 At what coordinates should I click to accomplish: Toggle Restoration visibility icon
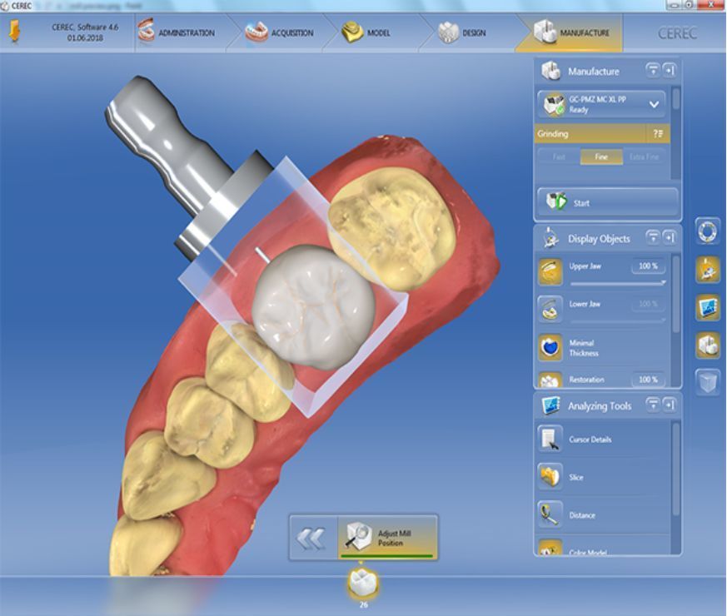550,380
